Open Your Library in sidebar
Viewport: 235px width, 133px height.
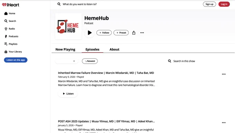click(13, 52)
